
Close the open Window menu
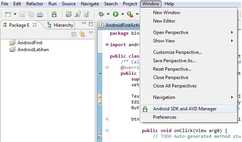pos(151,4)
